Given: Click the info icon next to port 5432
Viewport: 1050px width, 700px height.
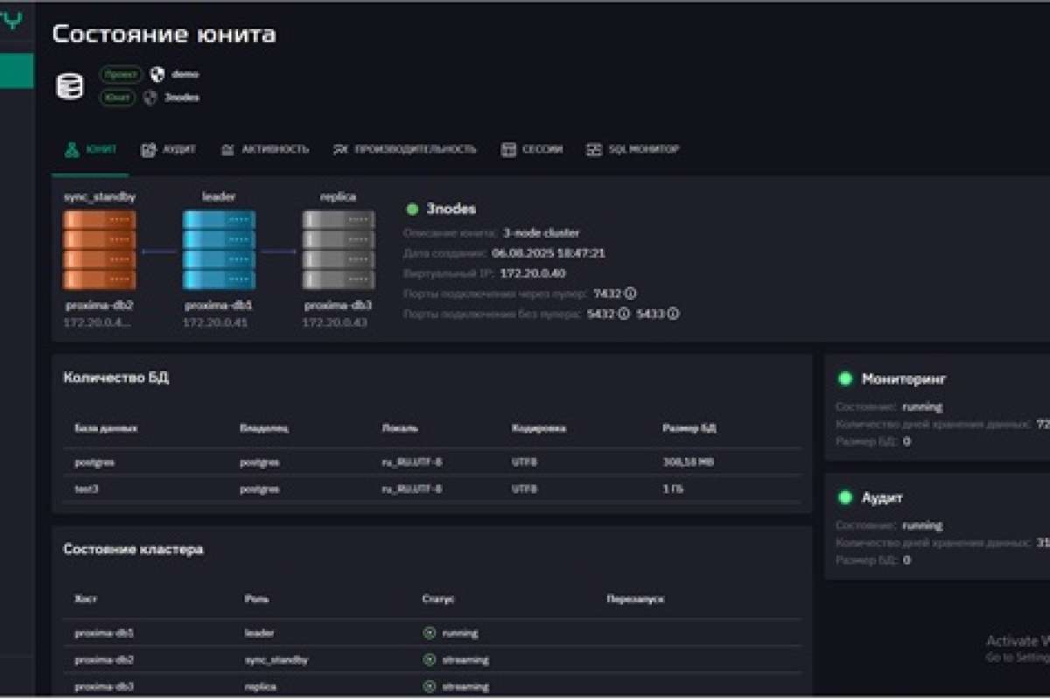Looking at the screenshot, I should tap(624, 313).
